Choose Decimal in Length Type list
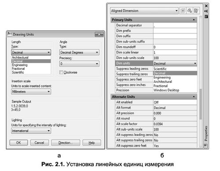 pyautogui.click(x=31, y=61)
